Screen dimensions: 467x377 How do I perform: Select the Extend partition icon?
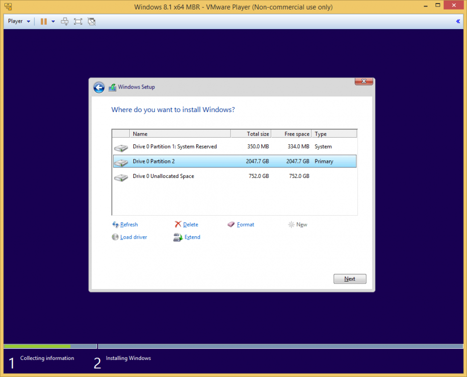177,237
